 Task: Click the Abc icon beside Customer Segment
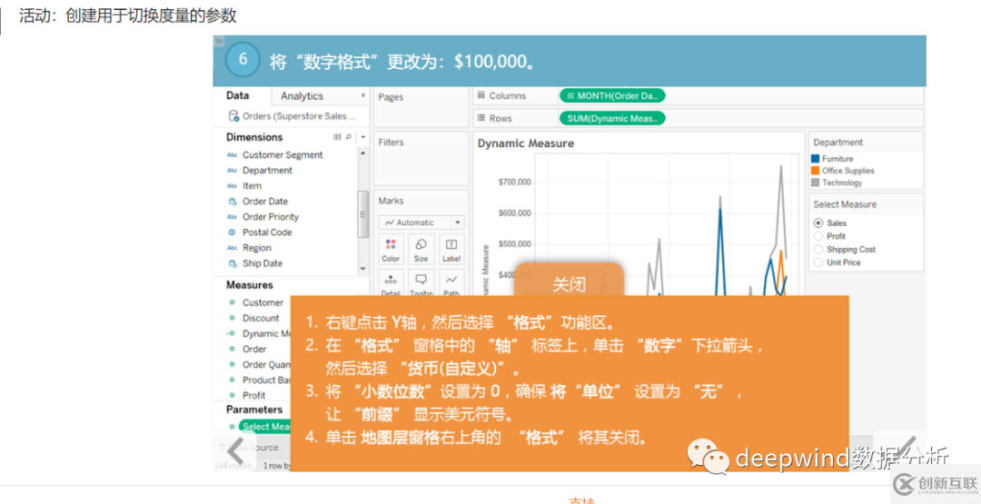pos(233,155)
